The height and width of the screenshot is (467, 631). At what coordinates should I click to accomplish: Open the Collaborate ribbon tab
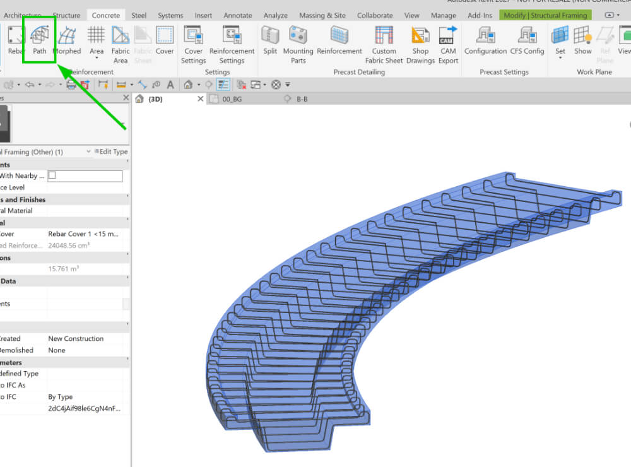(x=375, y=15)
